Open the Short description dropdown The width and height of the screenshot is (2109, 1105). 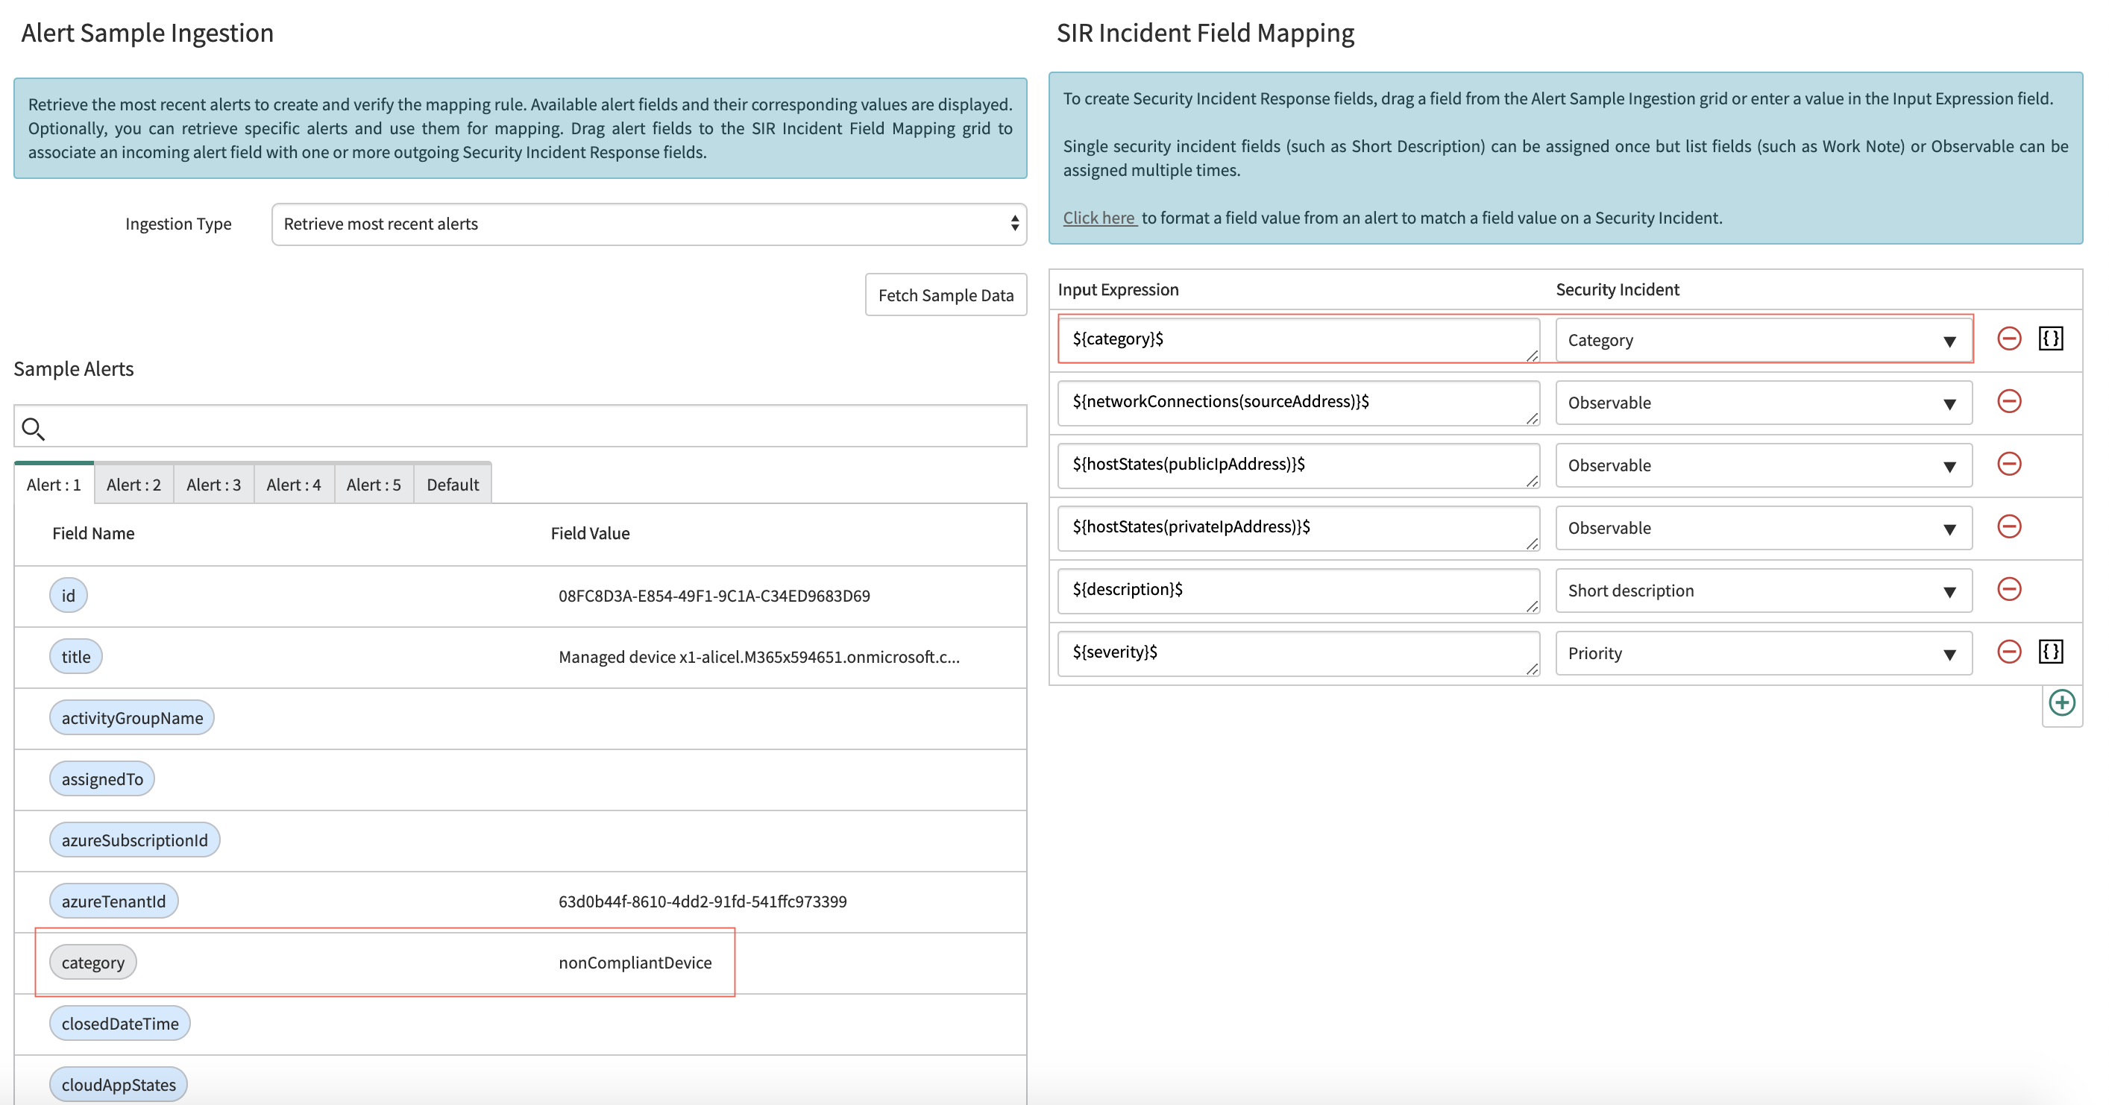pyautogui.click(x=1764, y=591)
